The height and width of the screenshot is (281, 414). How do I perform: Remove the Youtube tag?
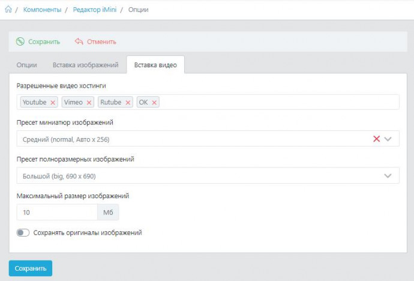coord(53,103)
